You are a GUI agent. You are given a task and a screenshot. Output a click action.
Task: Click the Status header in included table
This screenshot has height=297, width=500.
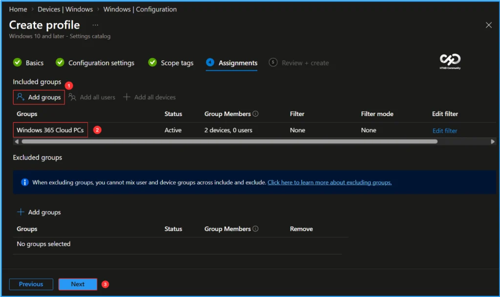[x=173, y=114]
